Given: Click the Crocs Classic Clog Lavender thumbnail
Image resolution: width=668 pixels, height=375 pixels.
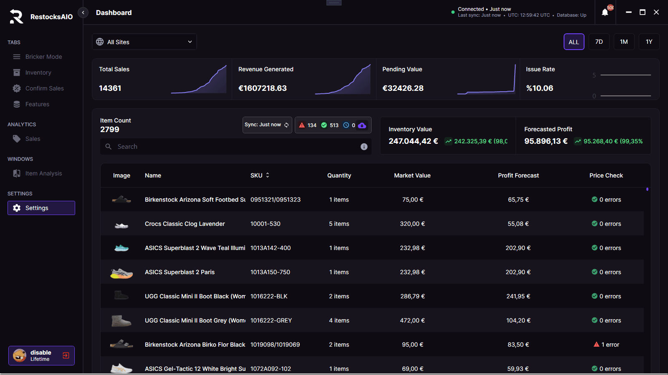Looking at the screenshot, I should pyautogui.click(x=121, y=225).
